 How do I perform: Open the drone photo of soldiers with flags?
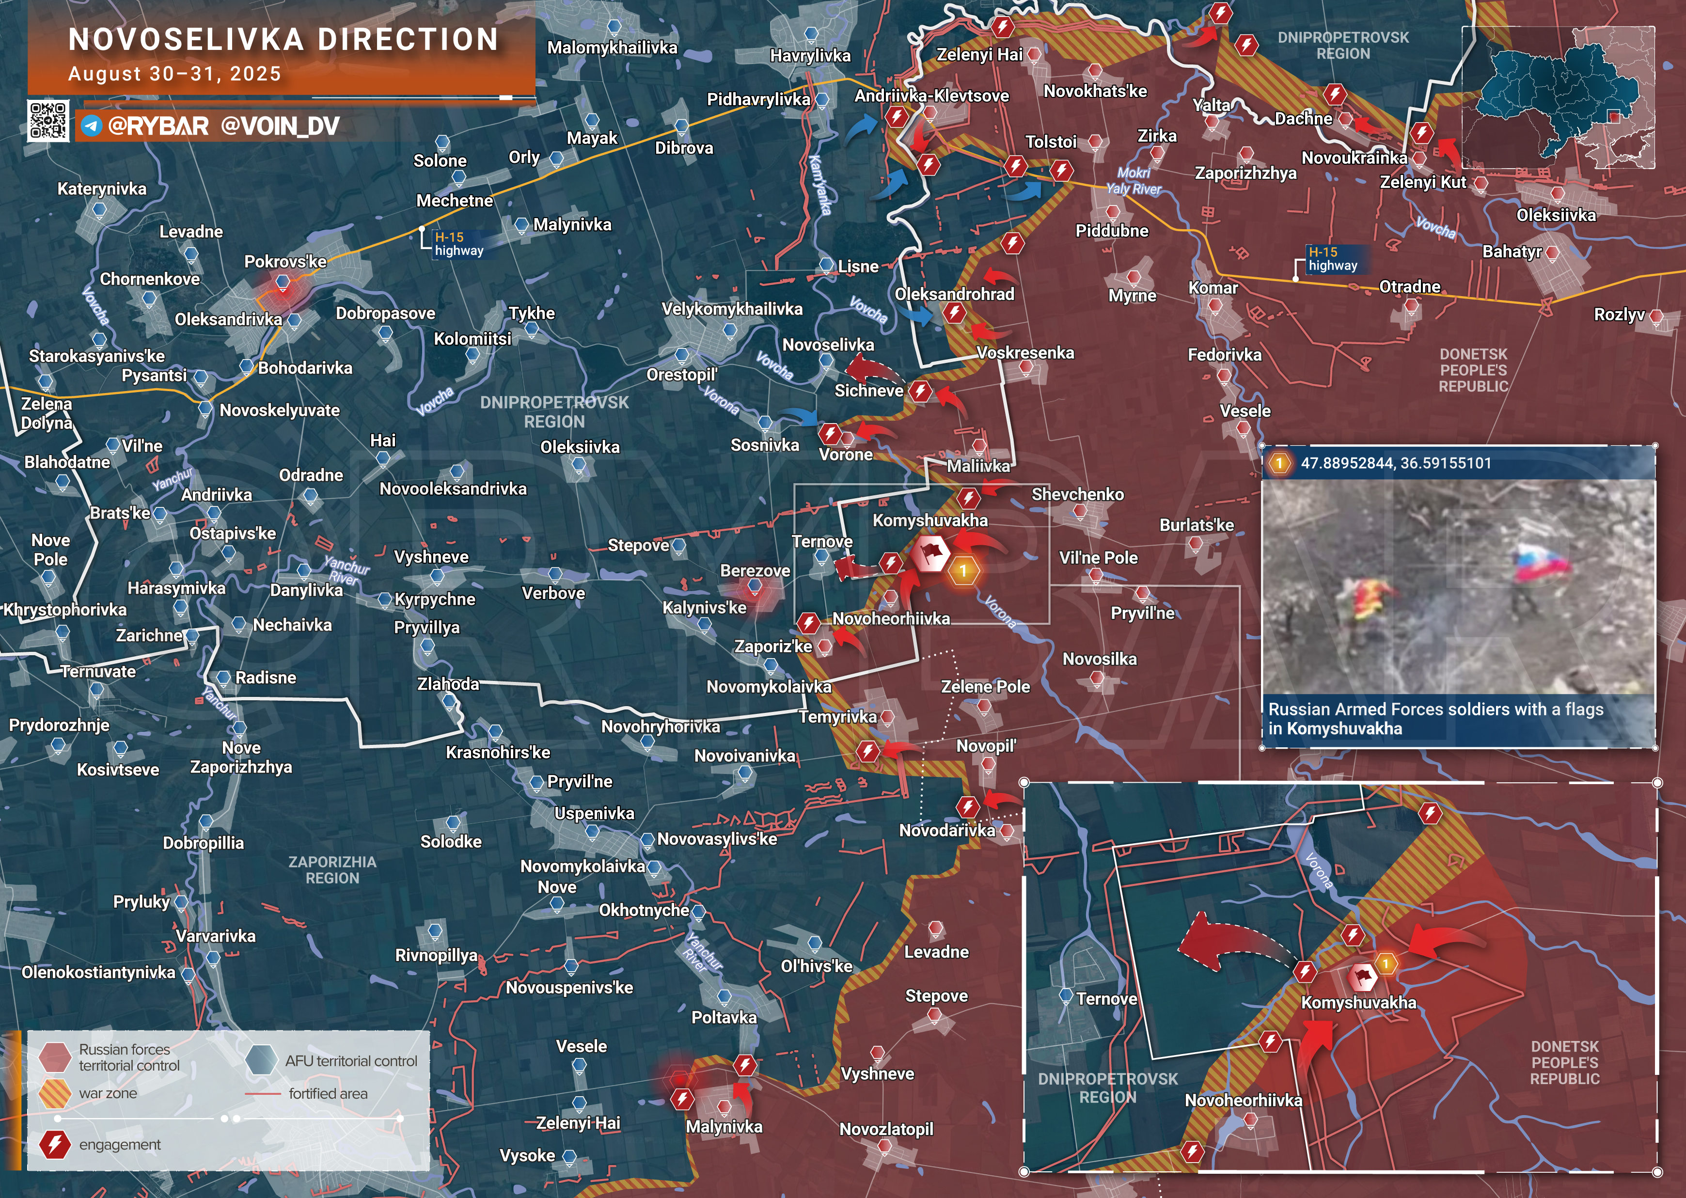tap(1458, 586)
